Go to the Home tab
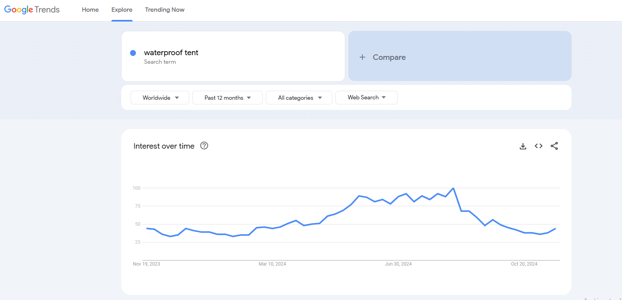622x300 pixels. [x=90, y=10]
